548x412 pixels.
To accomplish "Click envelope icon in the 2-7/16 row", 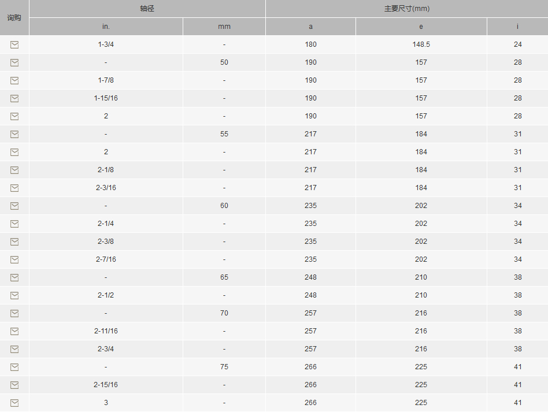I will 14,259.
